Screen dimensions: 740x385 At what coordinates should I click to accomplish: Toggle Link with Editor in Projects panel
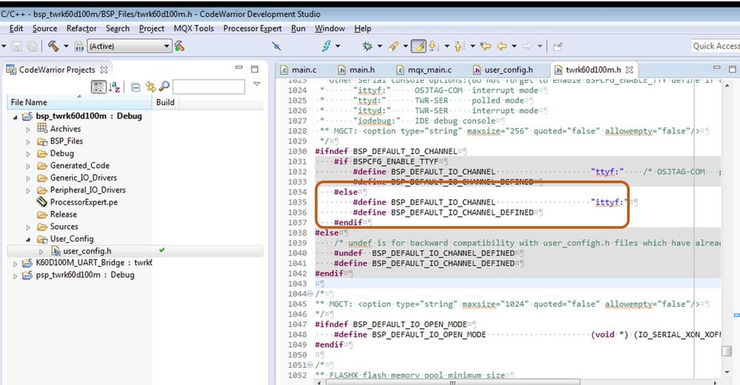pyautogui.click(x=150, y=87)
